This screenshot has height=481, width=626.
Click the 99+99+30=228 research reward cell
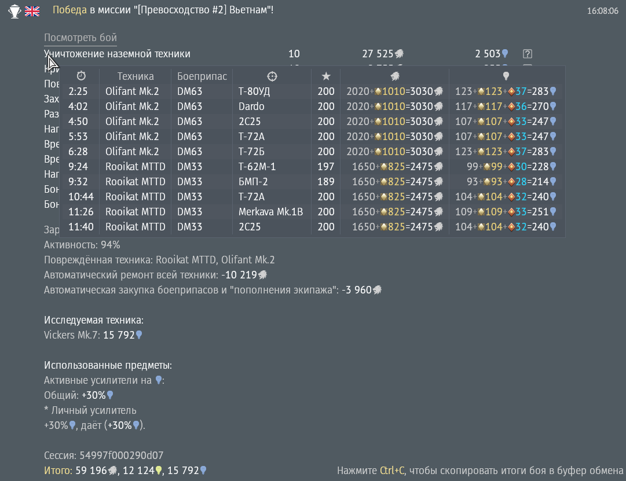pos(511,167)
